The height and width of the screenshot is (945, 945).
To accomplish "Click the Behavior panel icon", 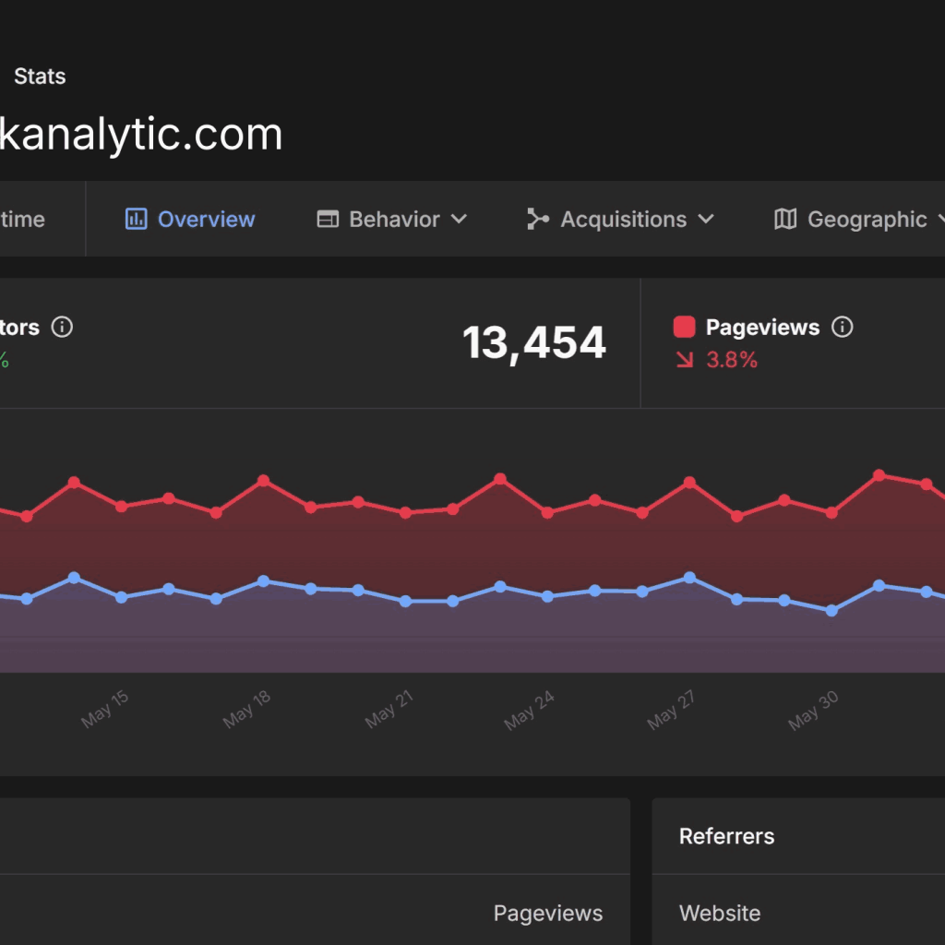I will [327, 219].
